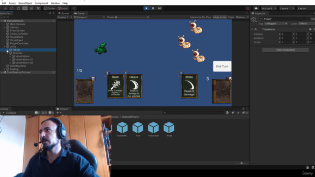Toggle console error messages filter
Image resolution: width=315 pixels, height=177 pixels.
pos(51,113)
